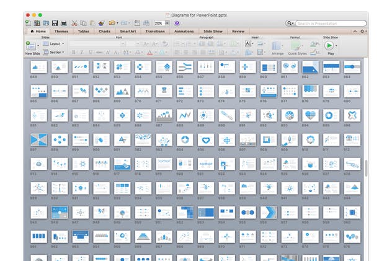Click the Undo arrow icon
This screenshot has width=392, height=261.
coord(112,23)
